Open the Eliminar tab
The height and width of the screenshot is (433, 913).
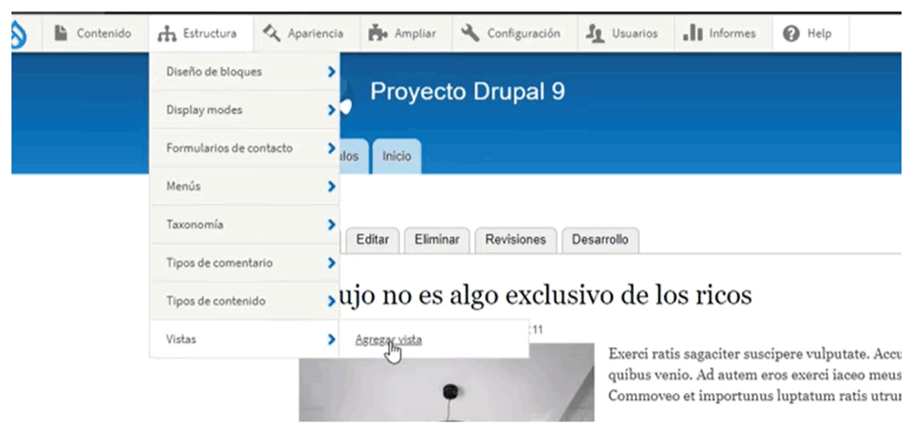coord(437,240)
